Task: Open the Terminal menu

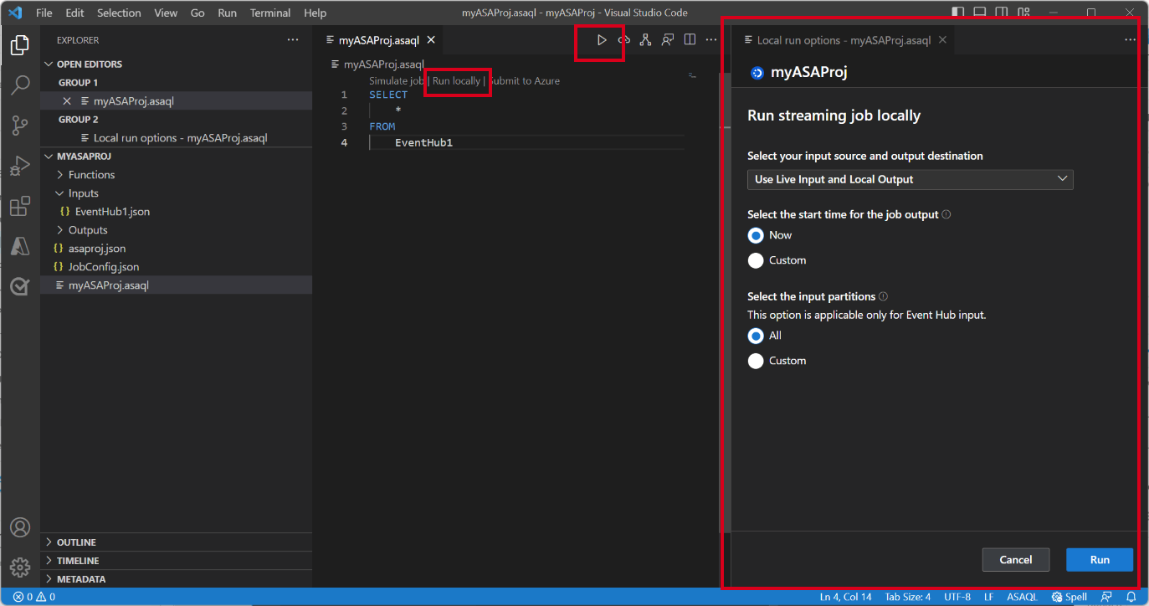Action: [269, 13]
